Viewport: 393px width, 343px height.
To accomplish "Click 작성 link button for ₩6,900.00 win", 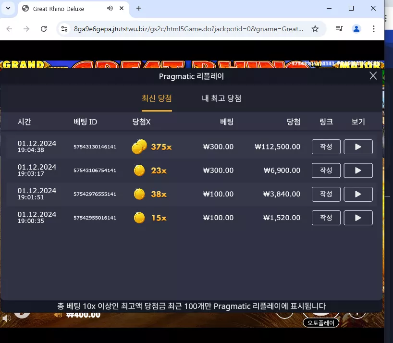I will tap(326, 171).
